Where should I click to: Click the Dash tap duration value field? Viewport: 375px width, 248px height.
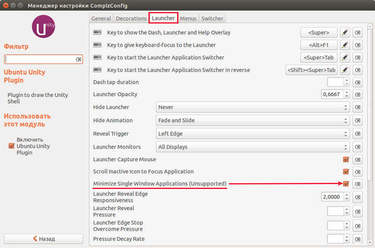coord(336,82)
